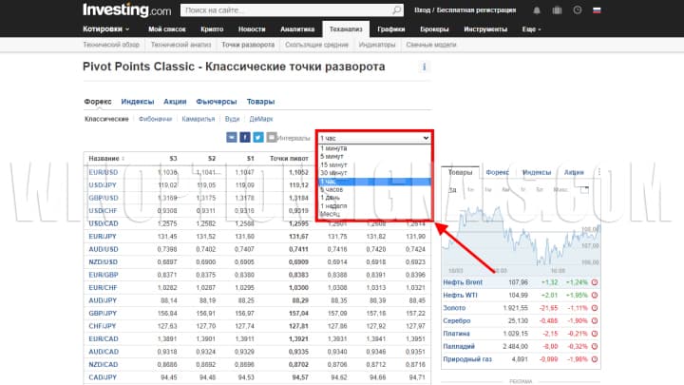Switch widget to Индексы tab
The width and height of the screenshot is (684, 385).
click(x=537, y=172)
